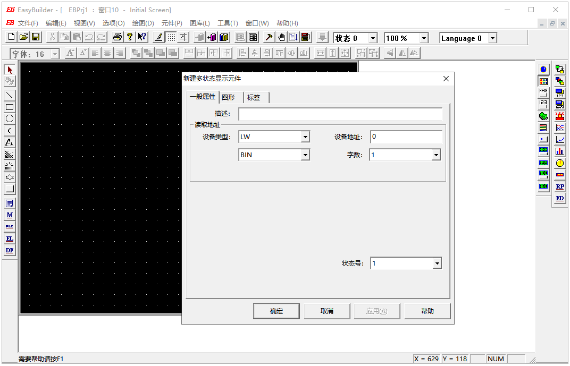
Task: Open the BIN format dropdown
Action: pyautogui.click(x=305, y=155)
